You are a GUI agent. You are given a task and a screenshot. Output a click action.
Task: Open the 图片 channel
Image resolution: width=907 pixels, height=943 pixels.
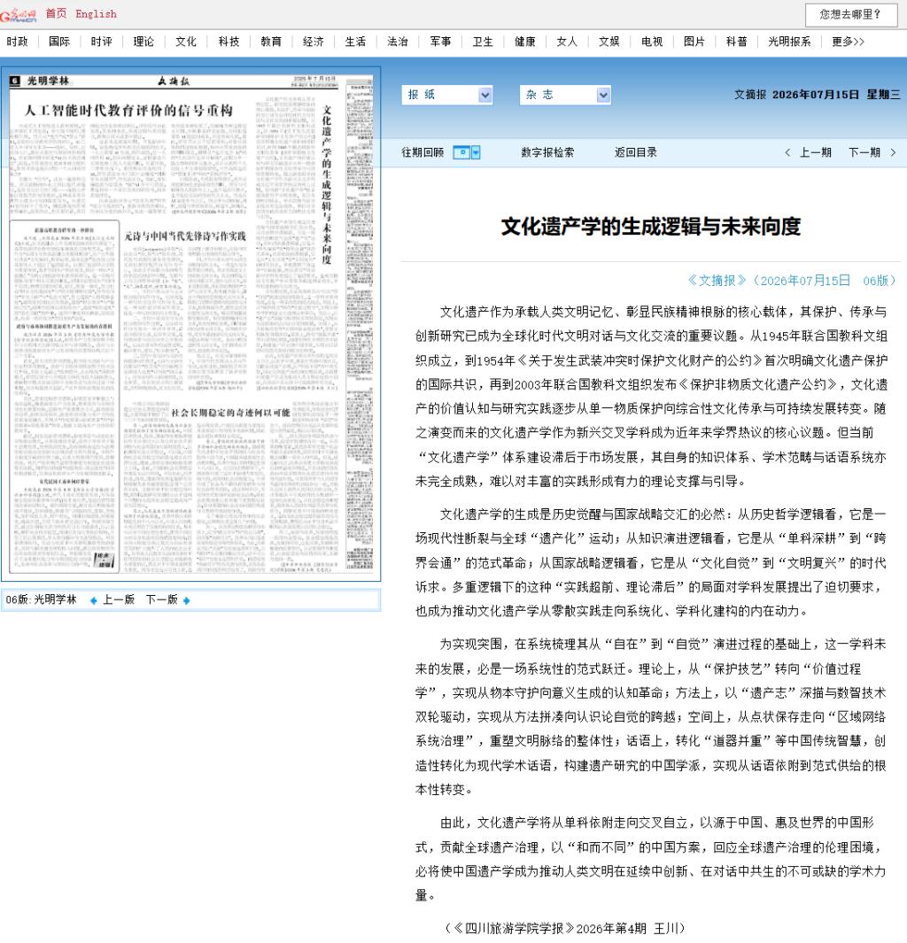tap(694, 42)
